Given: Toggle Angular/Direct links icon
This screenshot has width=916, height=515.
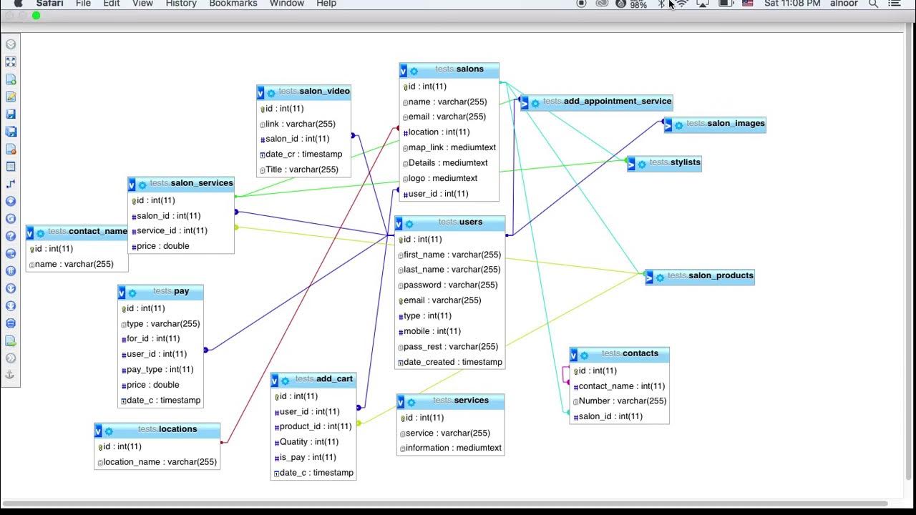Looking at the screenshot, I should (11, 253).
